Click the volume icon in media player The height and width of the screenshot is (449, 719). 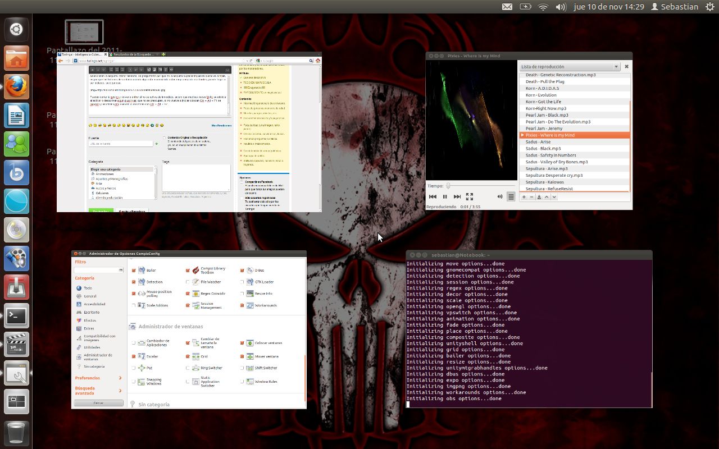click(500, 196)
